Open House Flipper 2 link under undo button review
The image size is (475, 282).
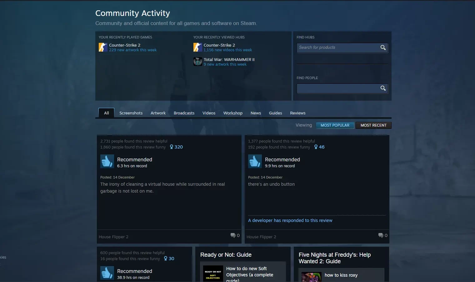[261, 237]
